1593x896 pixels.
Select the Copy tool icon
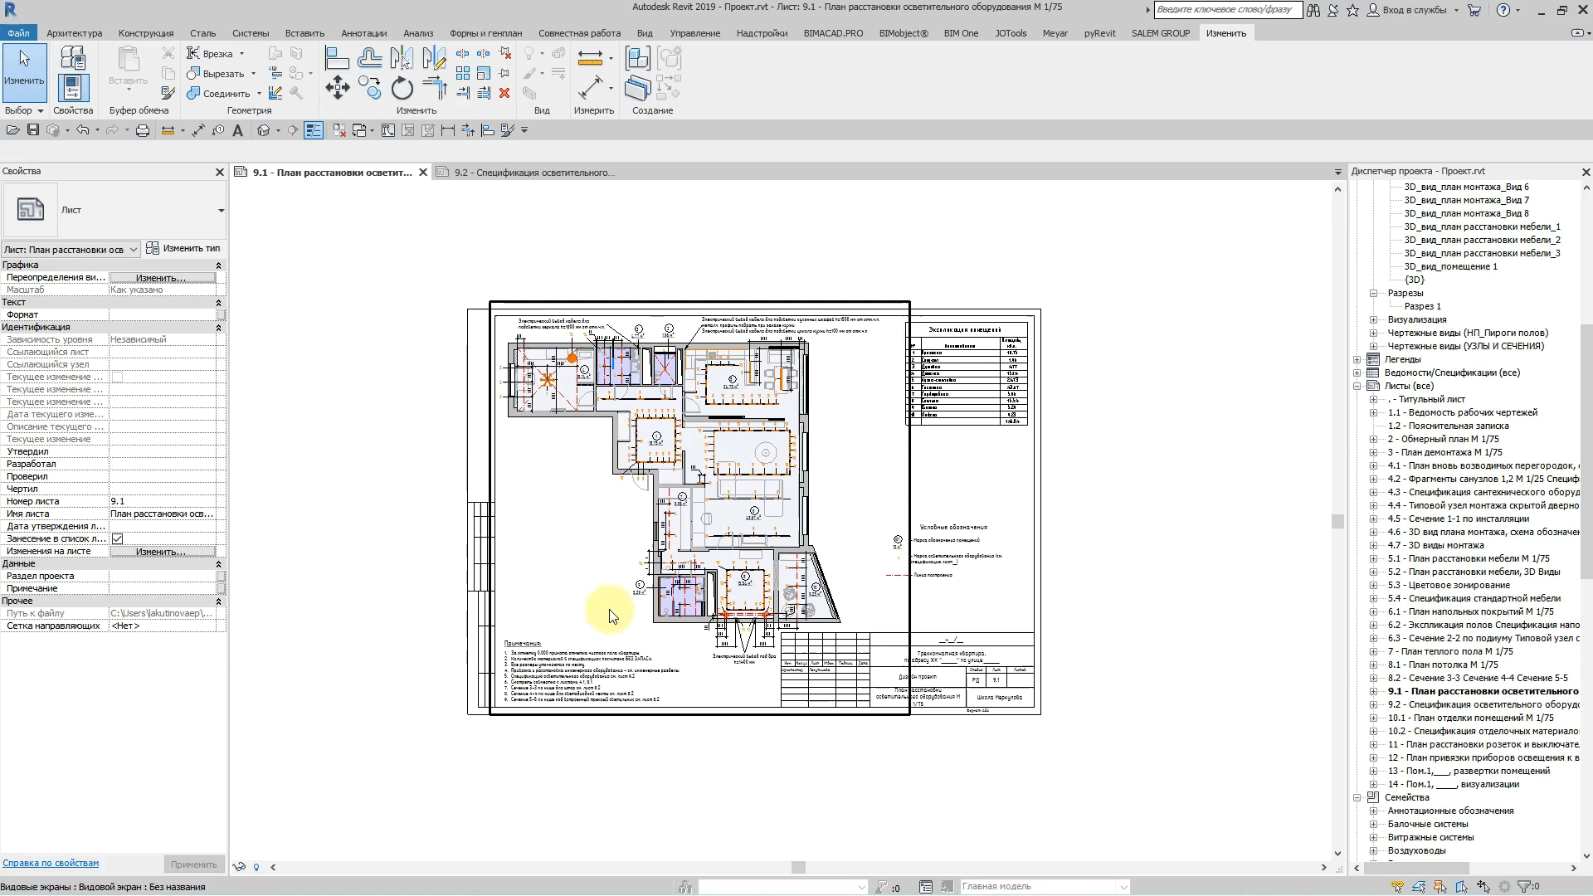click(369, 88)
